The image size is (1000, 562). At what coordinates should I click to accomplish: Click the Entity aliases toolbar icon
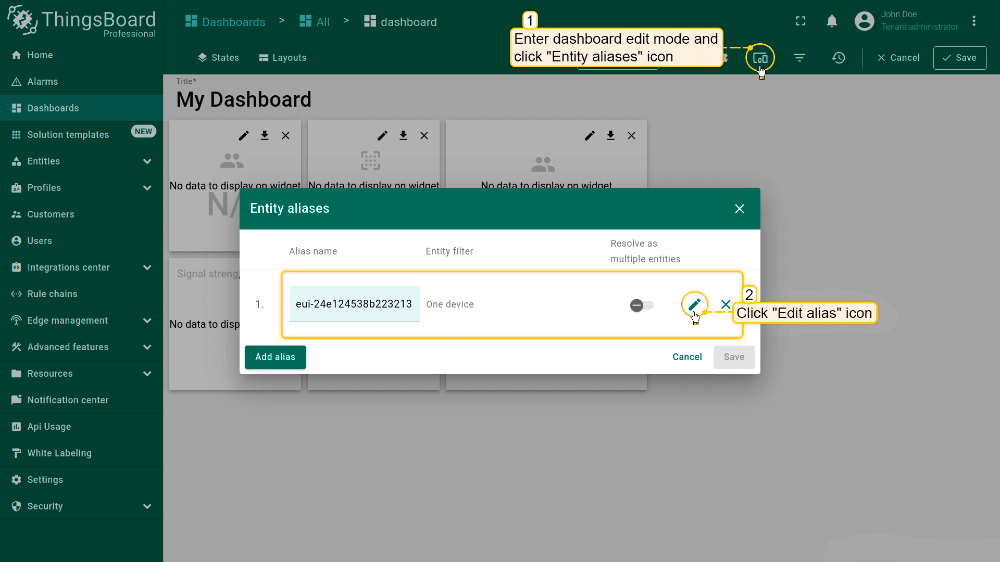point(760,58)
